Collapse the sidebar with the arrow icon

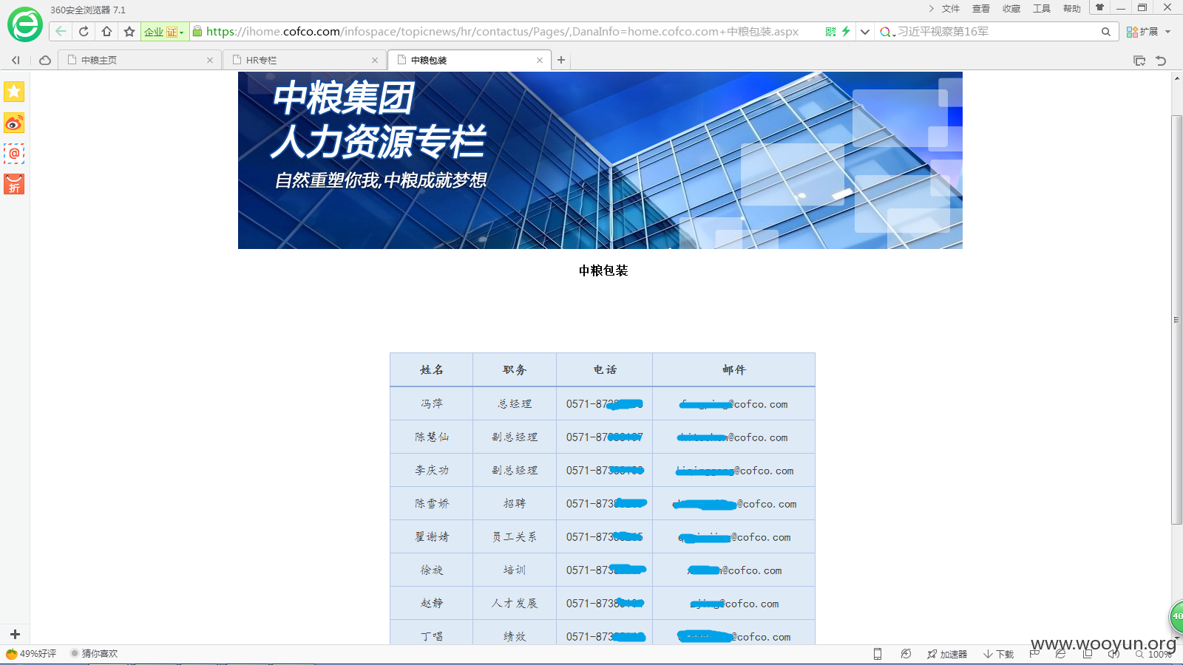16,61
